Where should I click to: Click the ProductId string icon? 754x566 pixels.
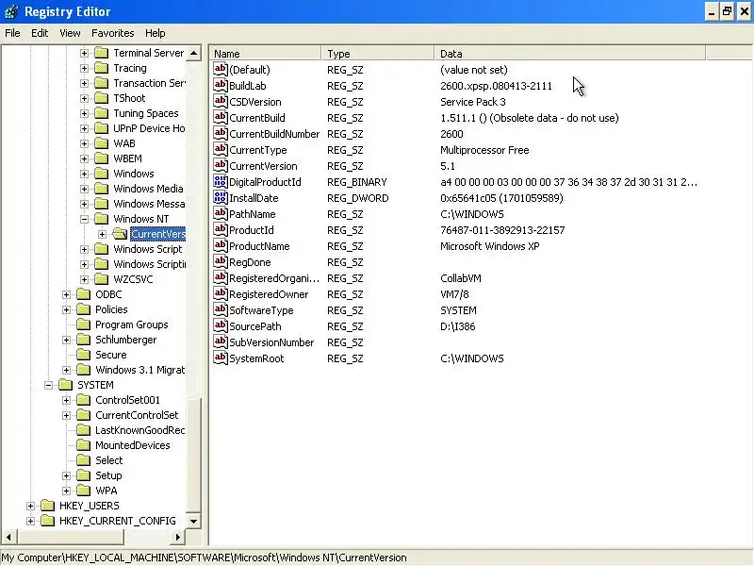pos(221,229)
